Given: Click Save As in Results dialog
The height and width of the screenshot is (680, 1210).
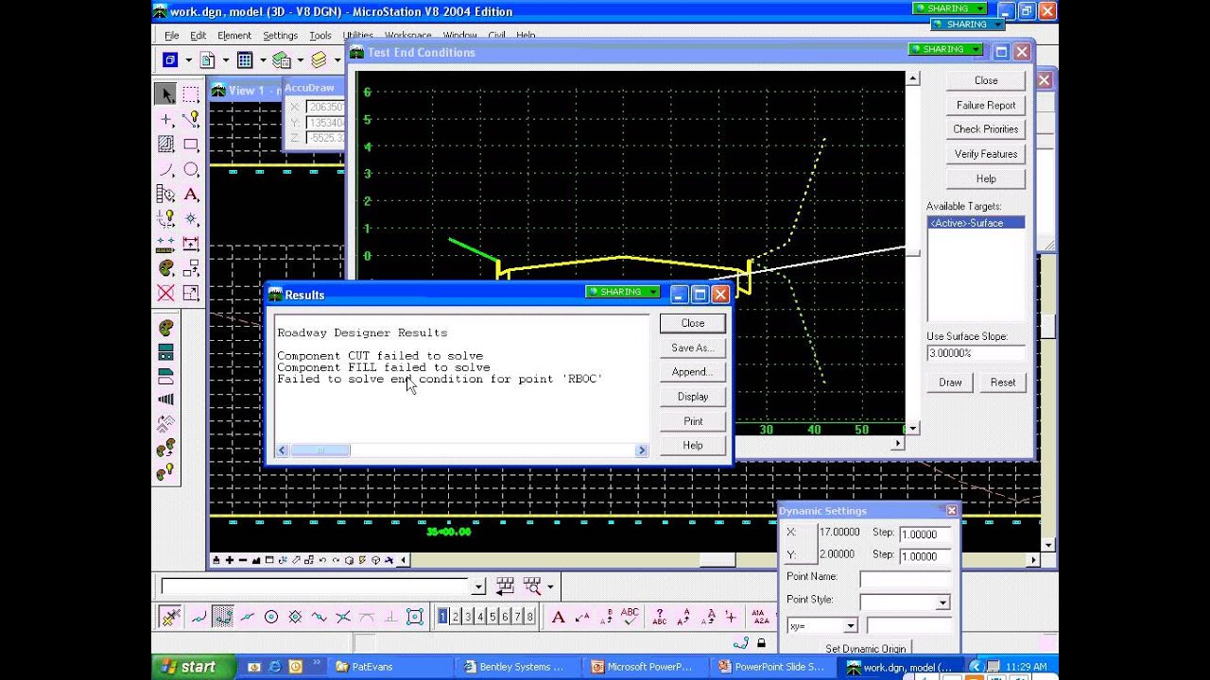Looking at the screenshot, I should (x=692, y=348).
